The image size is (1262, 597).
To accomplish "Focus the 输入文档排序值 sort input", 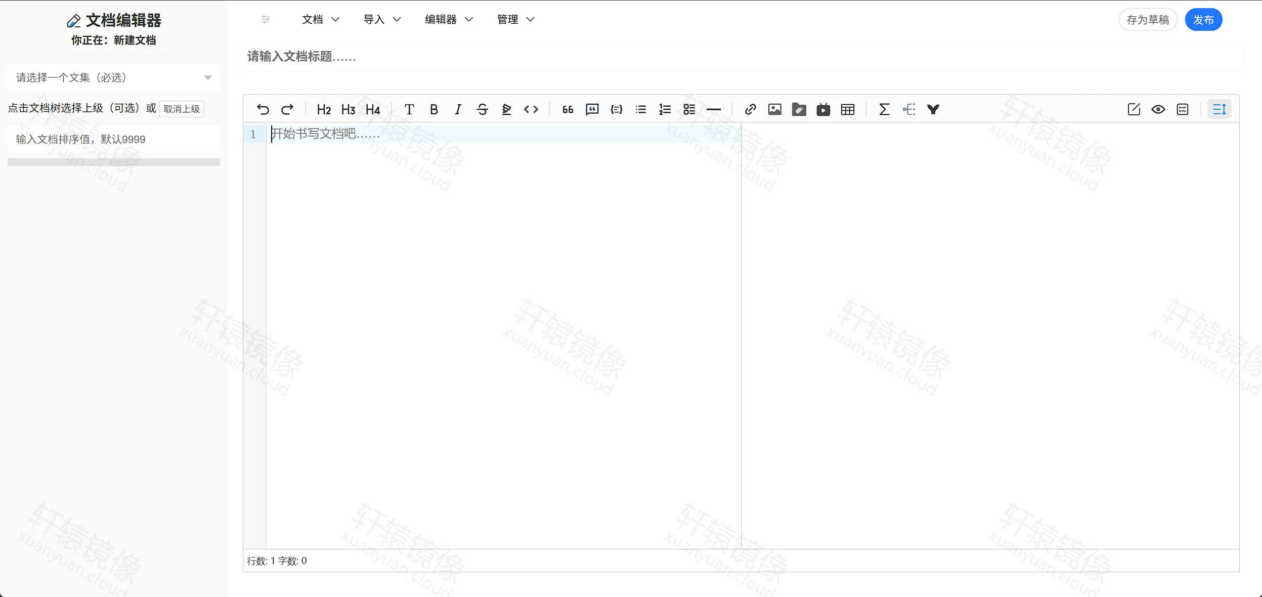I will coord(114,139).
